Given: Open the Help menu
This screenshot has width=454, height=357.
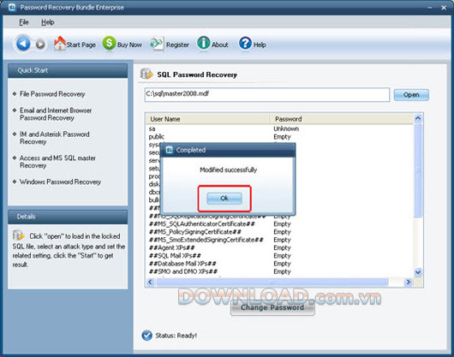Looking at the screenshot, I should [47, 22].
